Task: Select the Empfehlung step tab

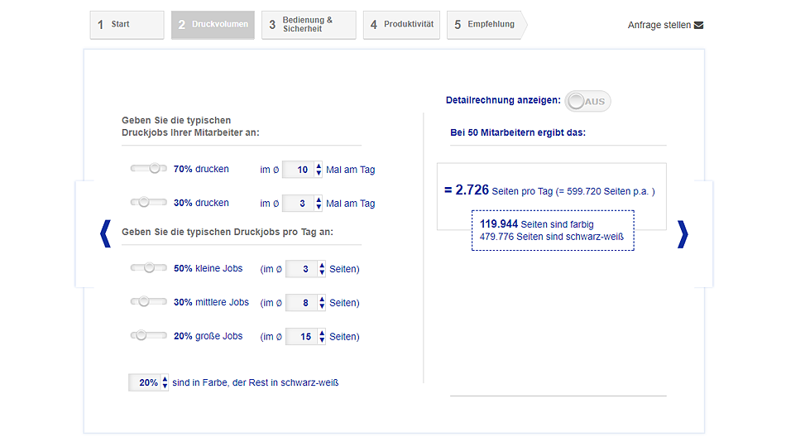Action: [485, 25]
